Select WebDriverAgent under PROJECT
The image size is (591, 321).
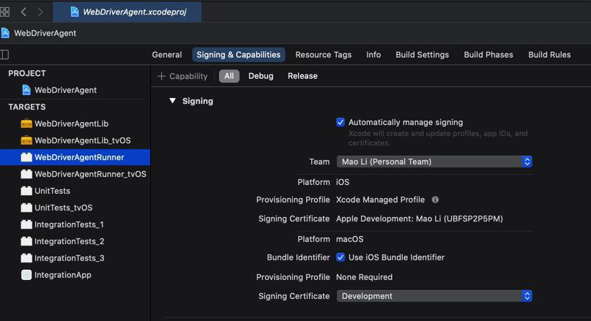[x=66, y=90]
